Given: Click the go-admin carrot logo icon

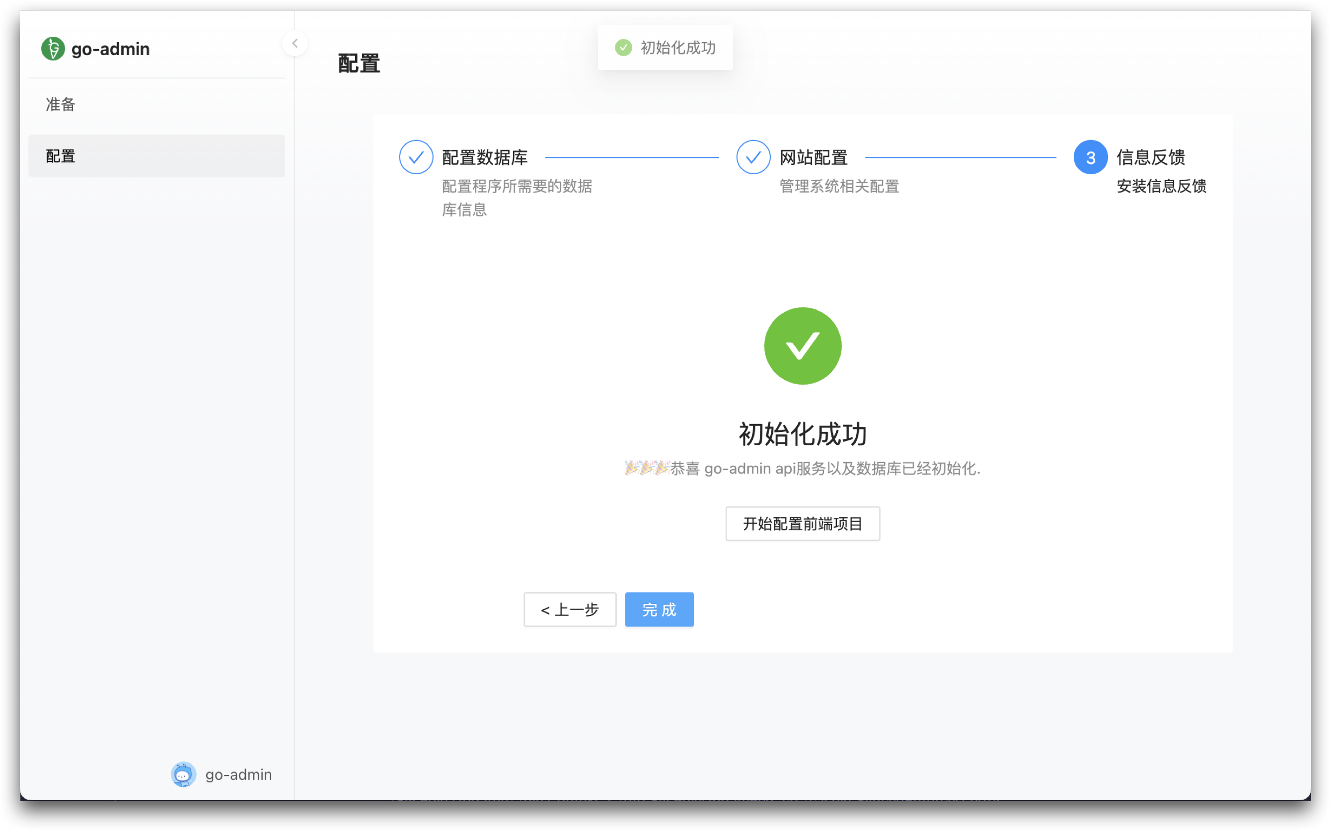Looking at the screenshot, I should 53,48.
